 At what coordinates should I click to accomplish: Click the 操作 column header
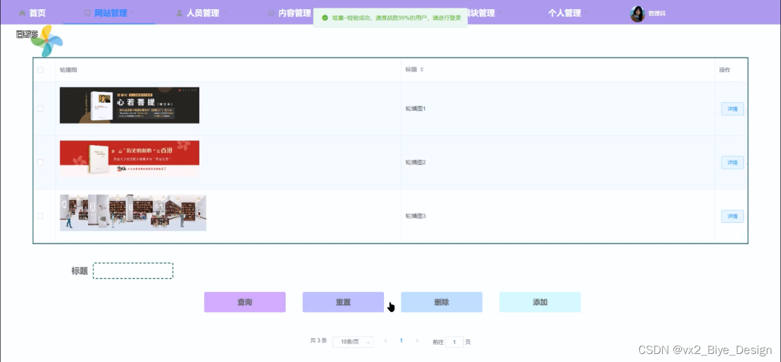pyautogui.click(x=725, y=70)
